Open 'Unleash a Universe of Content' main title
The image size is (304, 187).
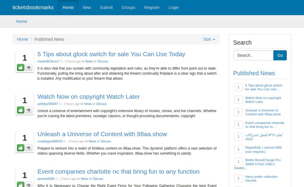pos(102,134)
